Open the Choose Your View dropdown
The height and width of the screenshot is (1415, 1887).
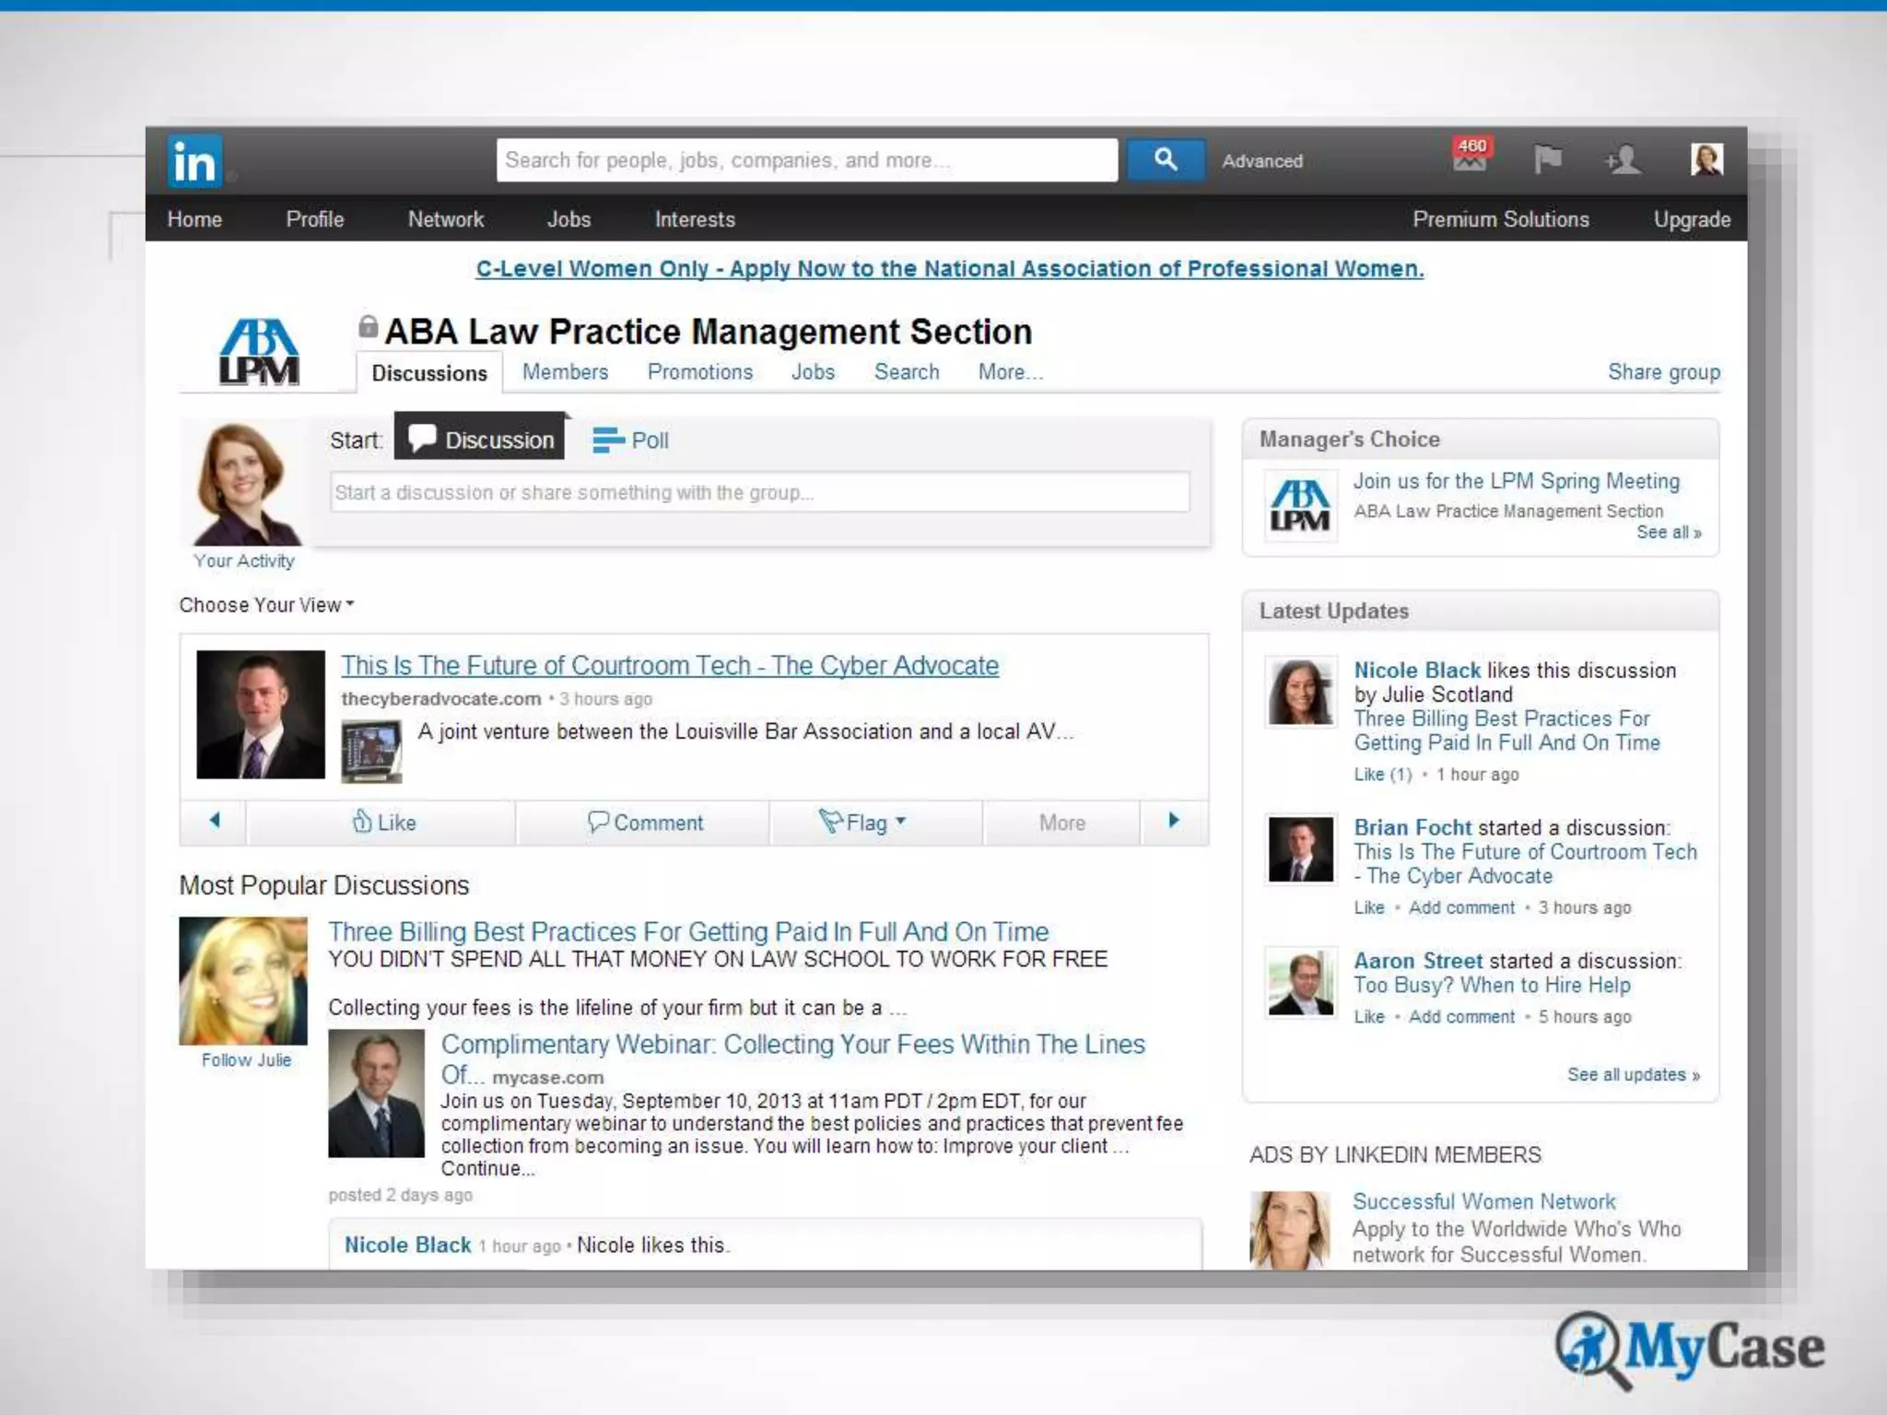pyautogui.click(x=266, y=605)
